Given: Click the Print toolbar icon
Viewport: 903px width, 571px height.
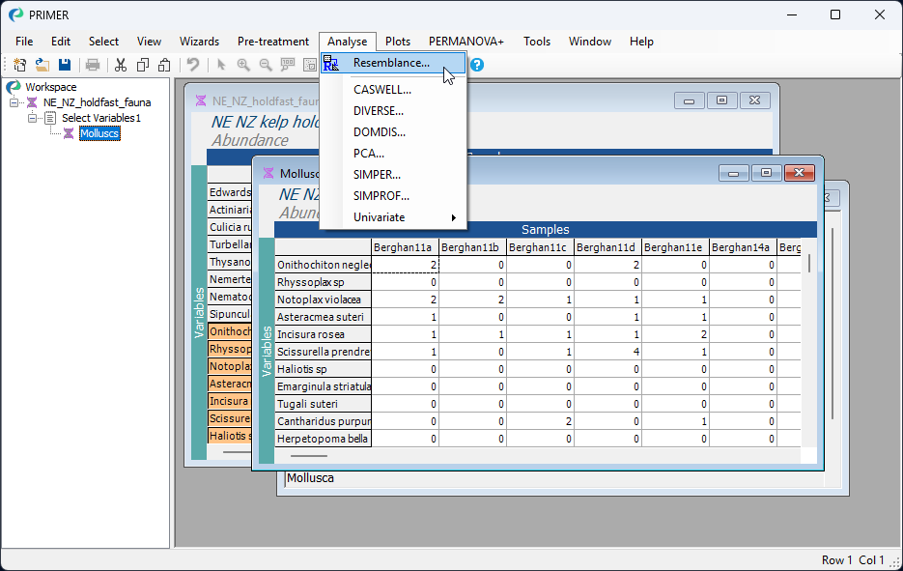Looking at the screenshot, I should coord(93,65).
